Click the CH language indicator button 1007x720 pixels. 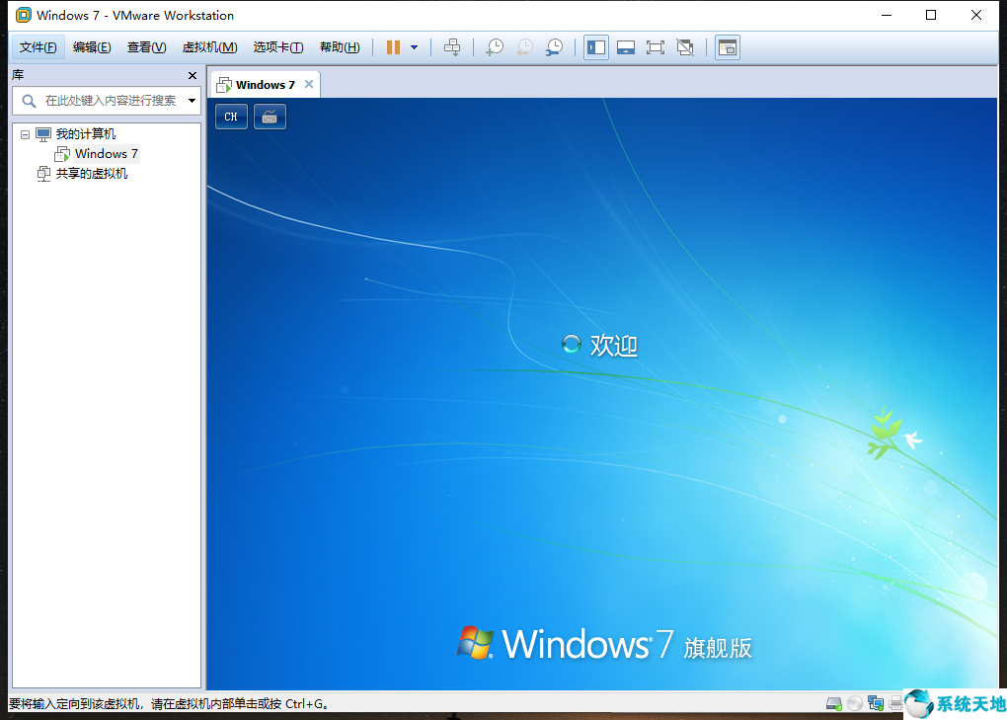230,116
